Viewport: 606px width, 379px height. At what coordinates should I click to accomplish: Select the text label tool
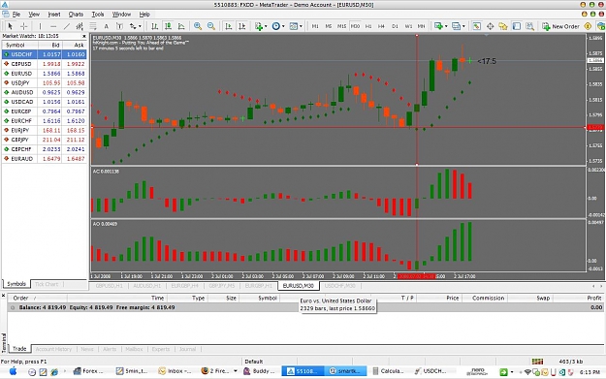tap(119, 26)
